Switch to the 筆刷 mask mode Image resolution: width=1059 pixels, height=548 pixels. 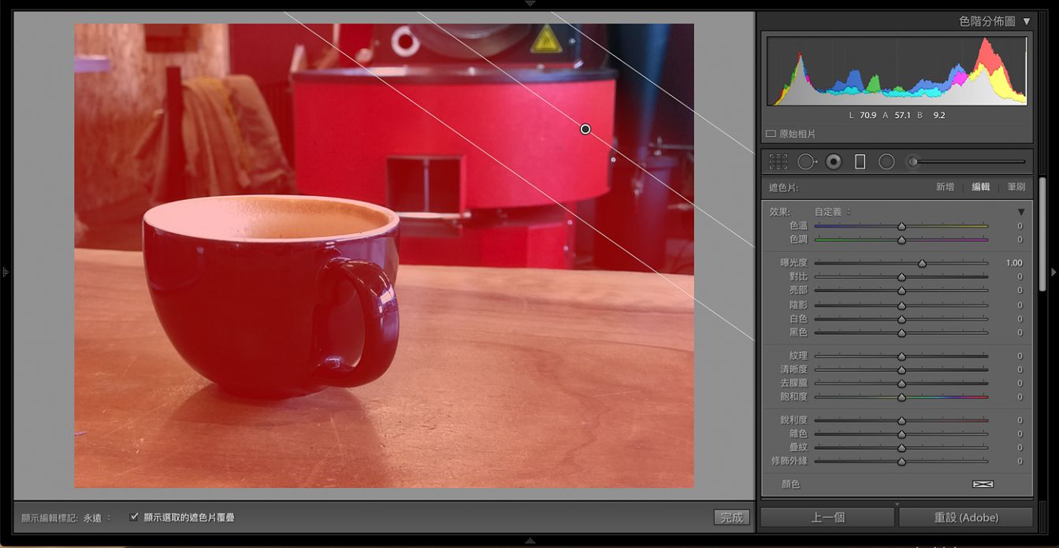point(1016,187)
